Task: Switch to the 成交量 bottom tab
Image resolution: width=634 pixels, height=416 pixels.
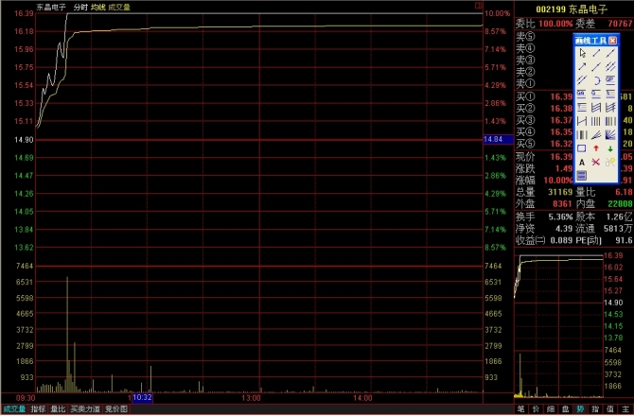Action: [13, 409]
